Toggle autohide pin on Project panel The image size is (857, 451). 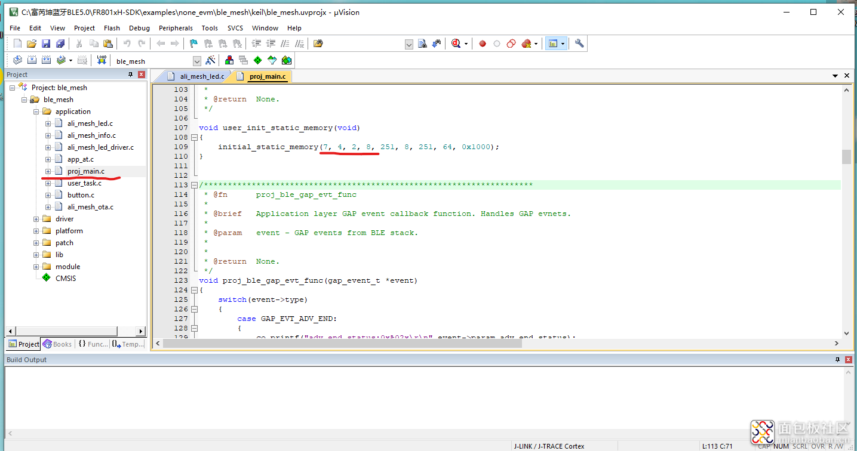[131, 75]
